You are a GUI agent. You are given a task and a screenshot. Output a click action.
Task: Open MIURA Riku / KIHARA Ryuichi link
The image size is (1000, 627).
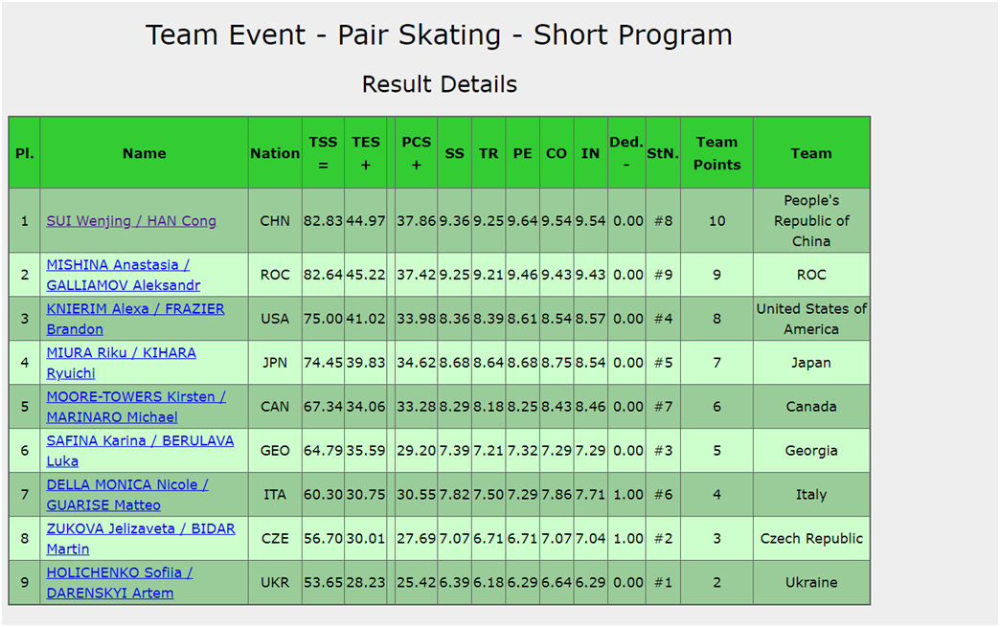tap(122, 363)
